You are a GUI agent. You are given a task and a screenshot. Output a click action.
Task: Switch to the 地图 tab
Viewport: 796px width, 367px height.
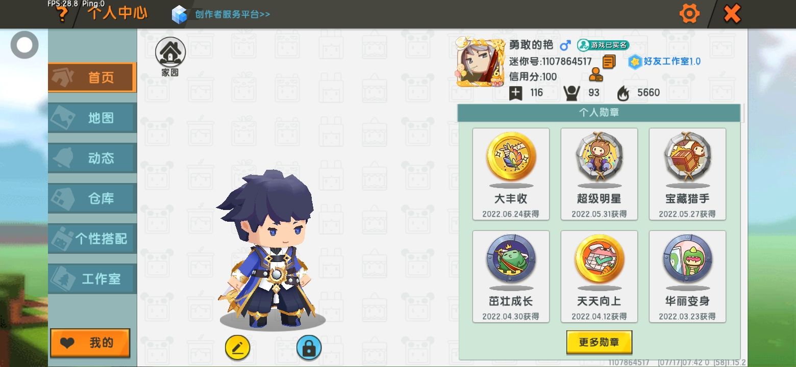point(92,118)
